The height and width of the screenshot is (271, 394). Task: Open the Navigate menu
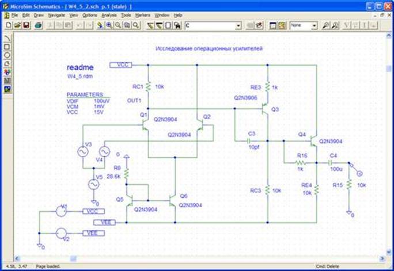[x=56, y=16]
